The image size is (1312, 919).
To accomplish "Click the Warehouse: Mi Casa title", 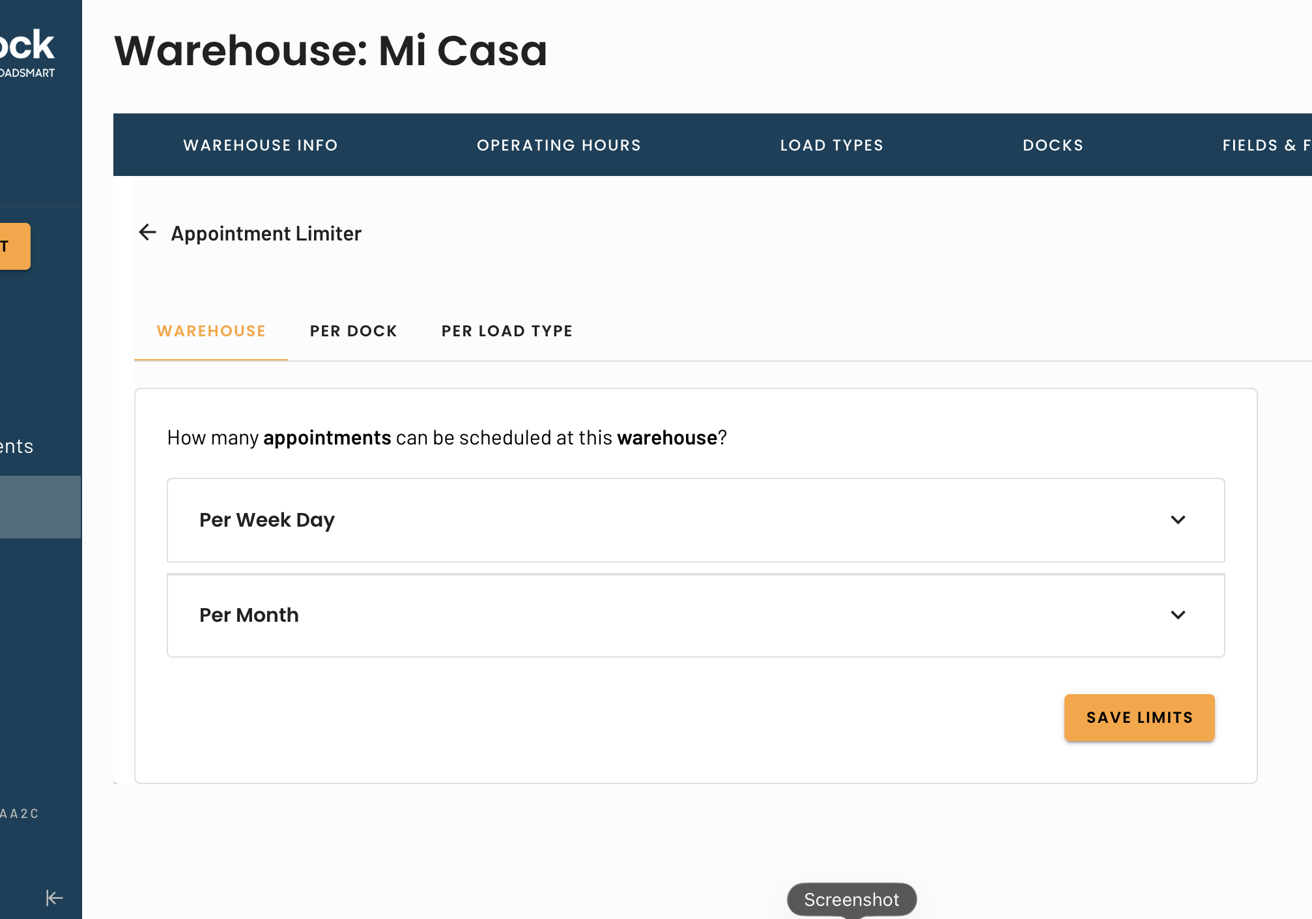I will coord(331,51).
